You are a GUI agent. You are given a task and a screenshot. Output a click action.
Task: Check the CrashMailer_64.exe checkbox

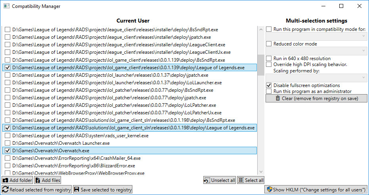pyautogui.click(x=8, y=158)
